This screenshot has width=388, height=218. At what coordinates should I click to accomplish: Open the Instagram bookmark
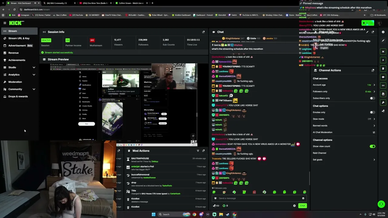[x=23, y=15]
